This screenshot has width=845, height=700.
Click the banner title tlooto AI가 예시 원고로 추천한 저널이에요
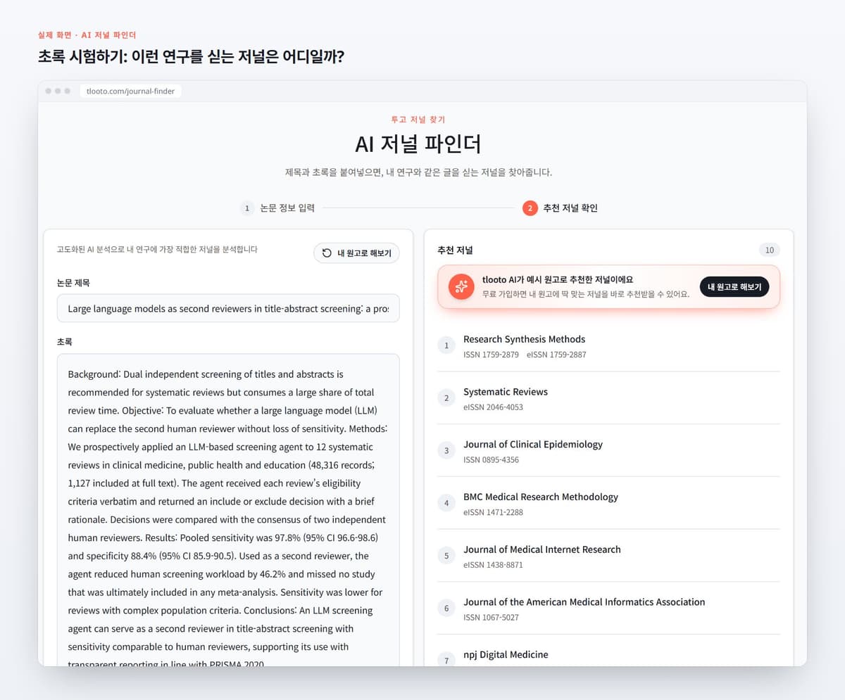click(x=558, y=279)
